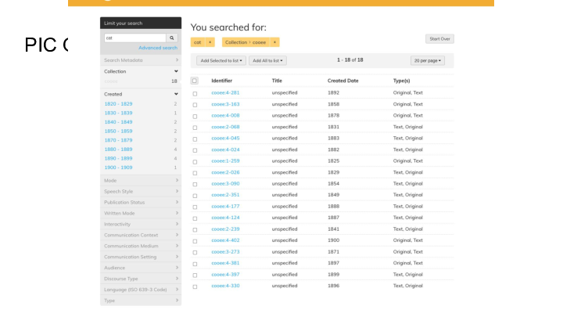Viewport: 563px width, 317px height.
Task: Collapse the Created facet chevron
Action: 176,94
